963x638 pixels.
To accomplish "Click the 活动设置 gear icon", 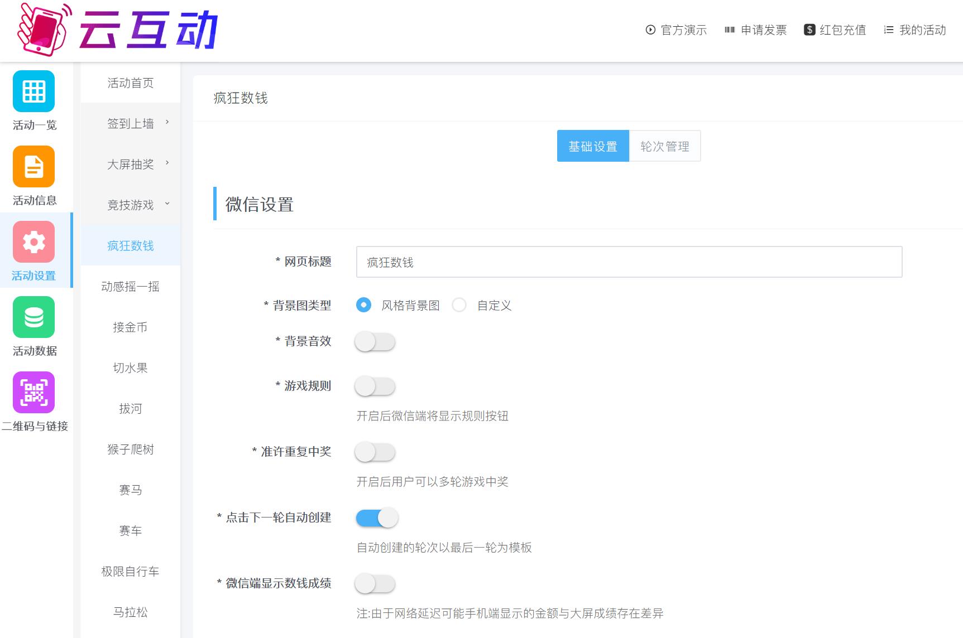I will point(34,241).
